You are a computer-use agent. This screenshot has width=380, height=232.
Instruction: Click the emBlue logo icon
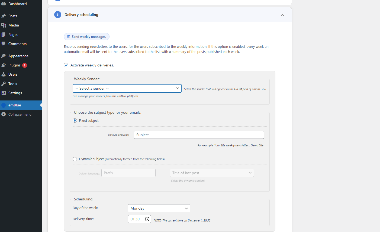point(4,105)
